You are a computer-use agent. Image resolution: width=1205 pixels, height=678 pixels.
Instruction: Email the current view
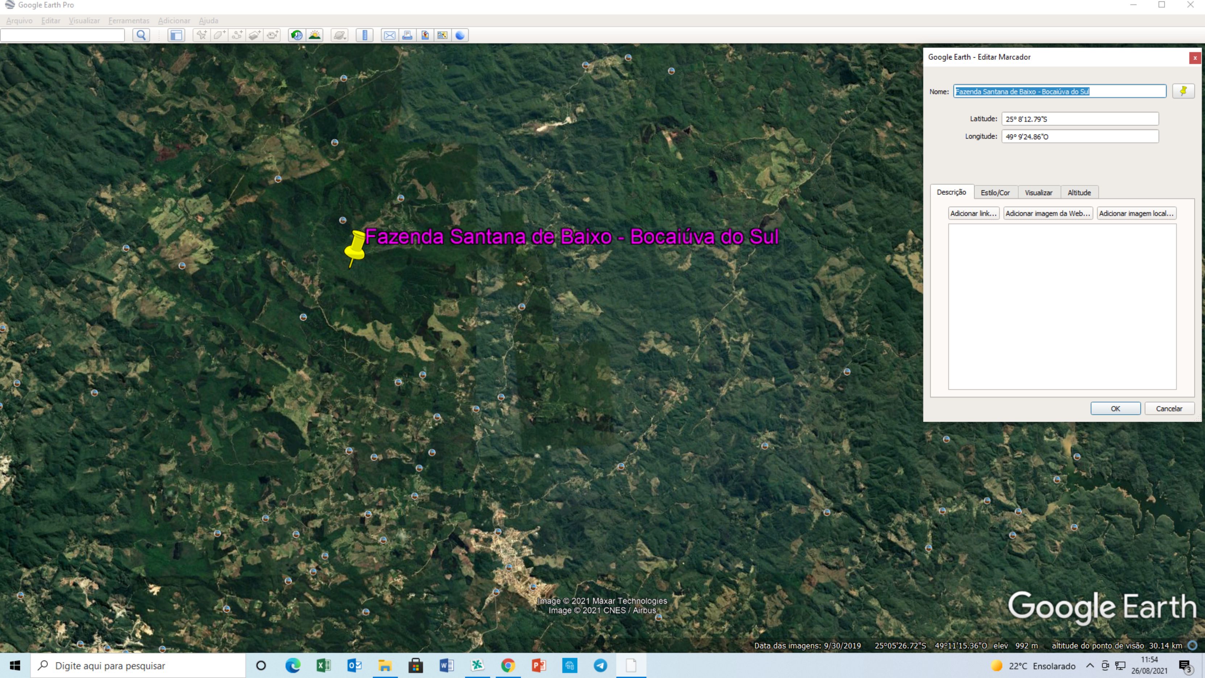tap(389, 35)
